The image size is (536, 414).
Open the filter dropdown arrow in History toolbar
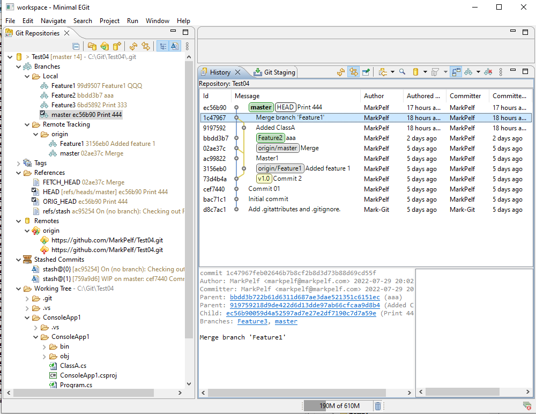click(445, 72)
